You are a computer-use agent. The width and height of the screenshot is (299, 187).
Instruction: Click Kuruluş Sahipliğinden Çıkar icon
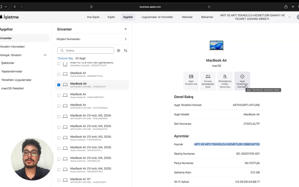click(208, 77)
